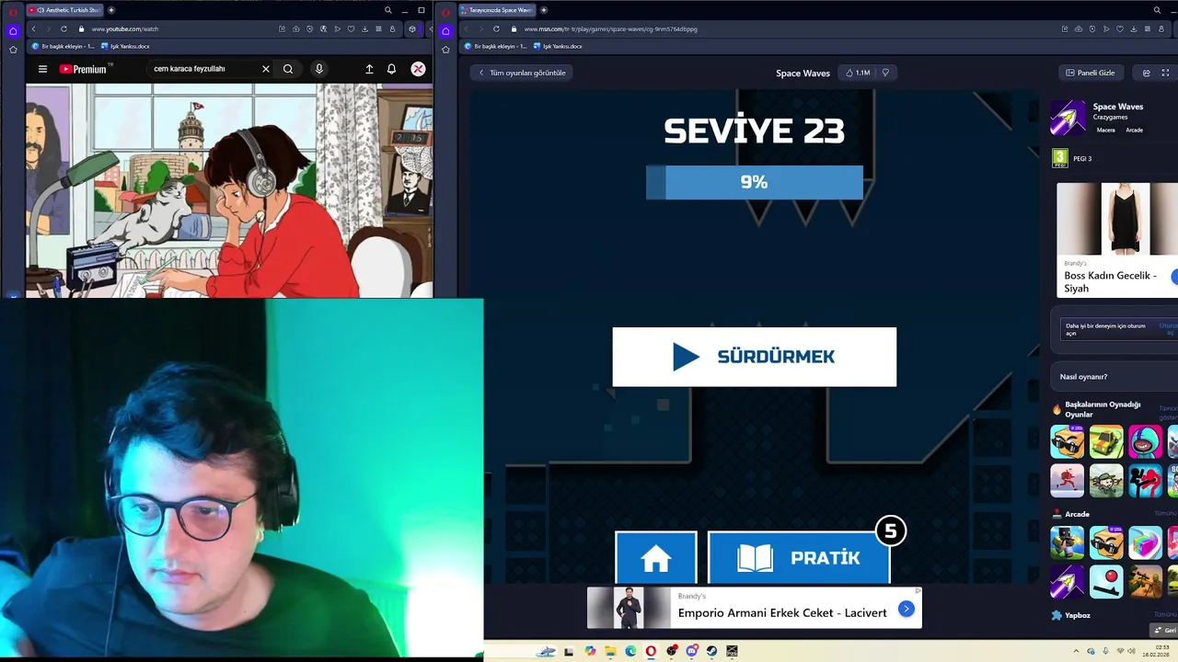
Task: Reload the MSN games page
Action: tap(496, 29)
